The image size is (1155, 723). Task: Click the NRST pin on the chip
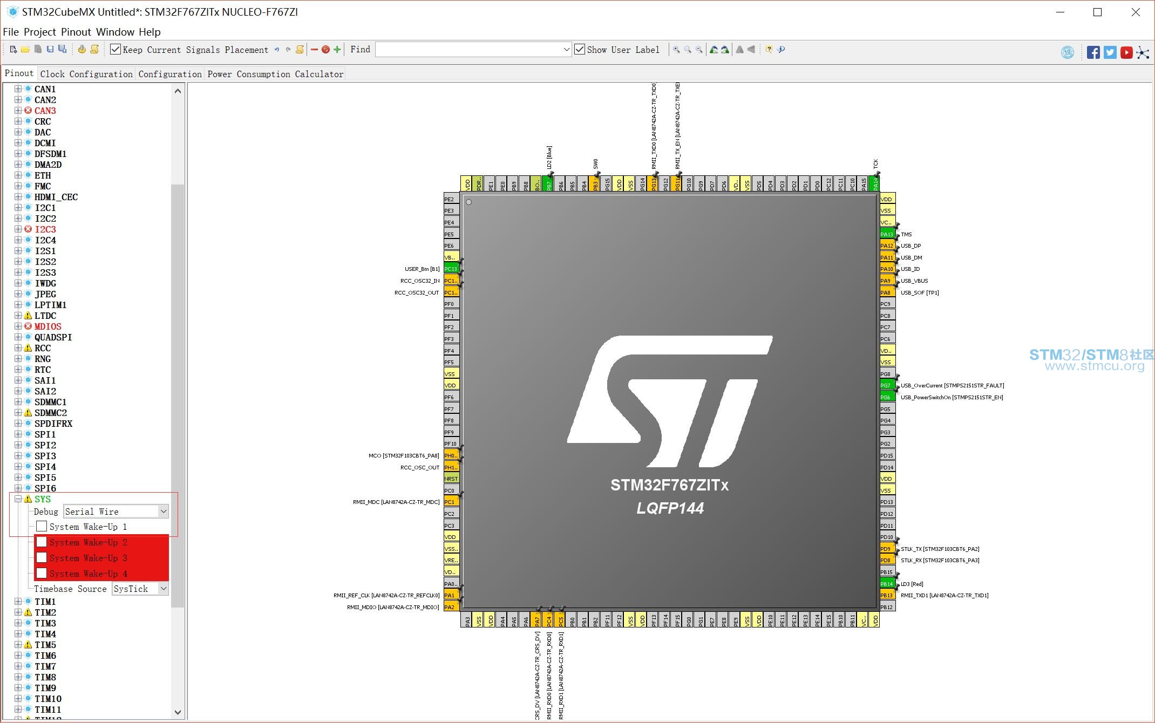pyautogui.click(x=451, y=479)
